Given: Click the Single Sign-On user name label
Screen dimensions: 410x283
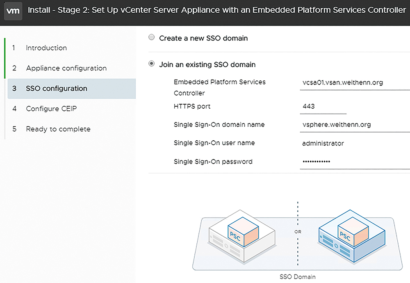Looking at the screenshot, I should coord(214,143).
